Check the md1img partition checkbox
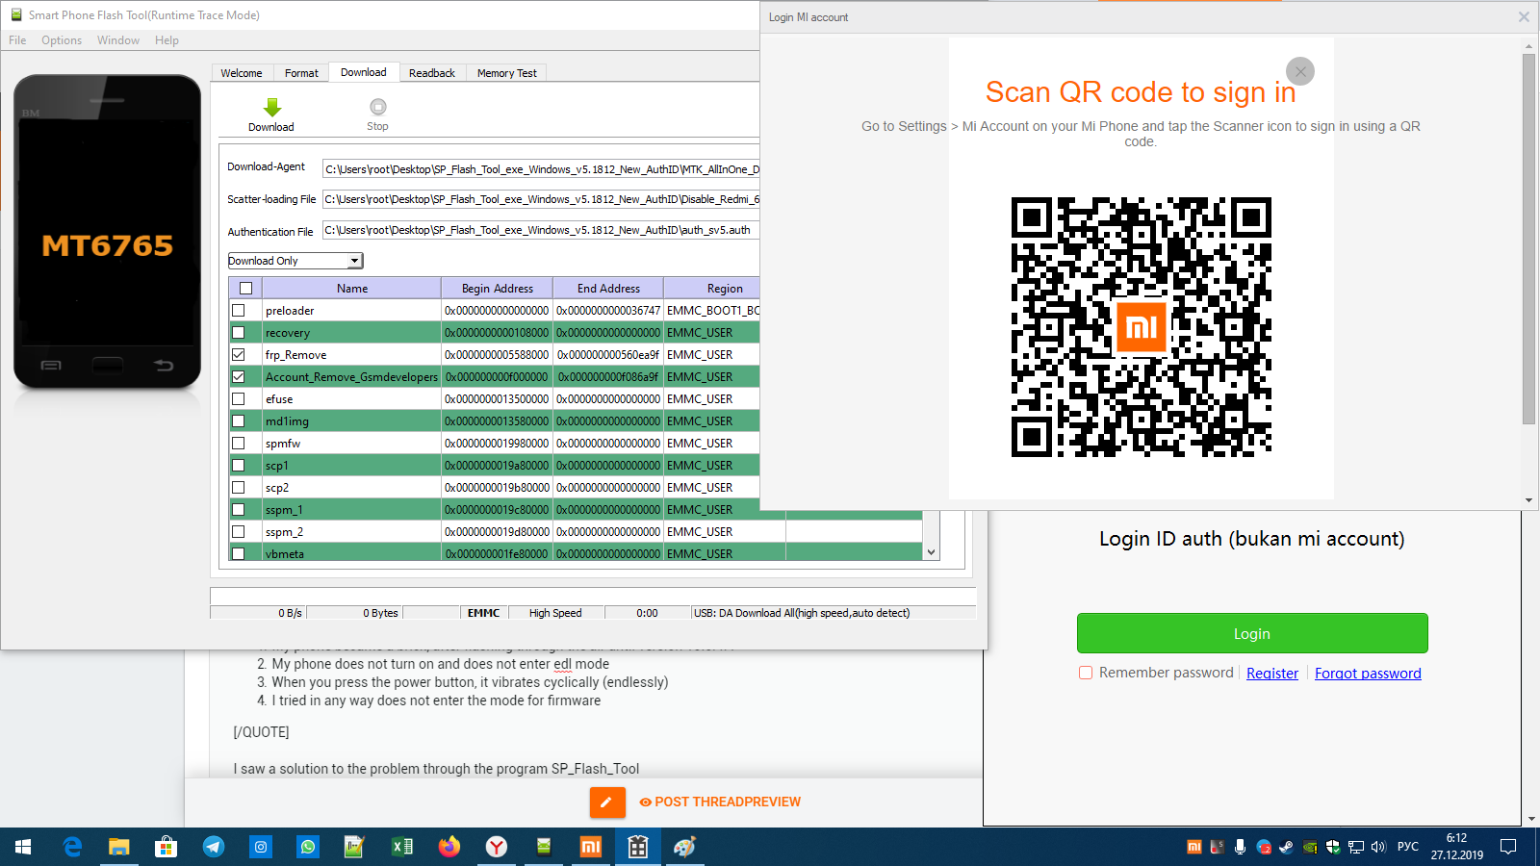Image resolution: width=1540 pixels, height=866 pixels. click(239, 421)
